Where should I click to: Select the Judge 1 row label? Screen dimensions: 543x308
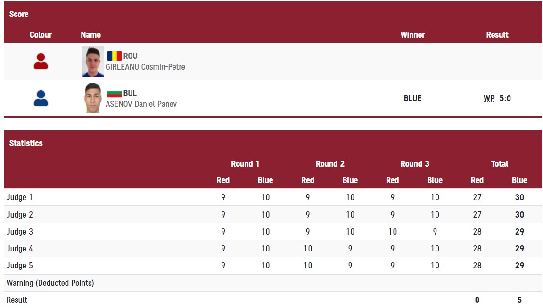point(19,197)
